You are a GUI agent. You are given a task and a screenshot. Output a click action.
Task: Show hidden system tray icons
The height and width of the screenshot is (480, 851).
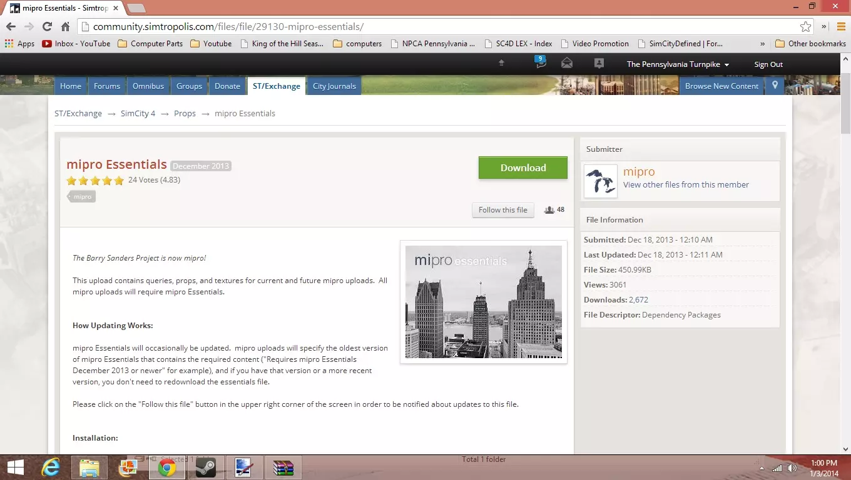(762, 468)
